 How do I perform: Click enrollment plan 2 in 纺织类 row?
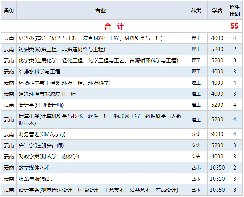click(x=235, y=49)
